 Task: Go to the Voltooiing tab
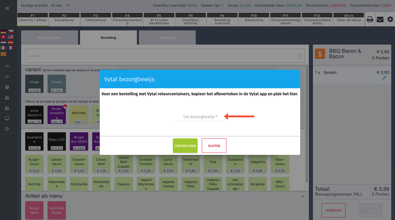point(167,38)
